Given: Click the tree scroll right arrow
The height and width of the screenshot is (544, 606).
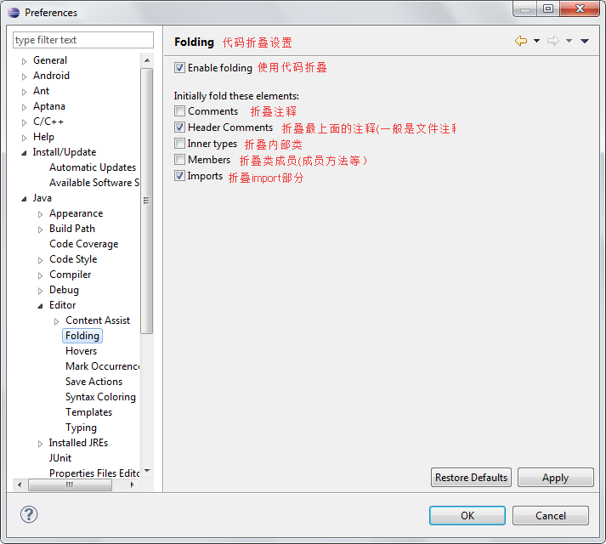Looking at the screenshot, I should coord(133,484).
